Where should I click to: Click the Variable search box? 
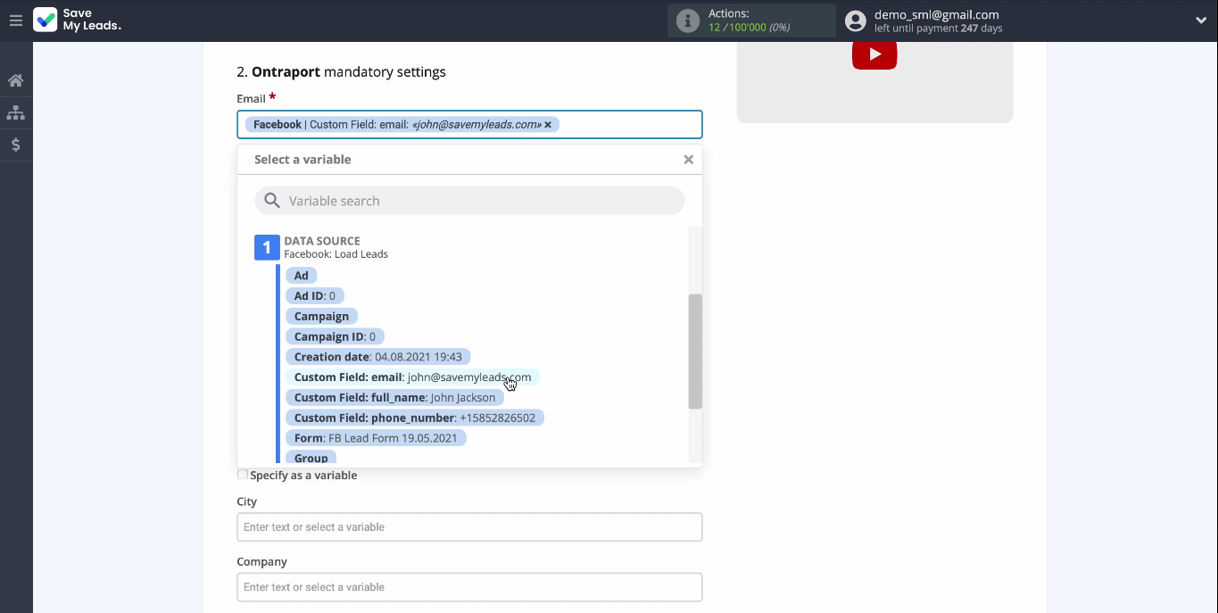pyautogui.click(x=469, y=201)
